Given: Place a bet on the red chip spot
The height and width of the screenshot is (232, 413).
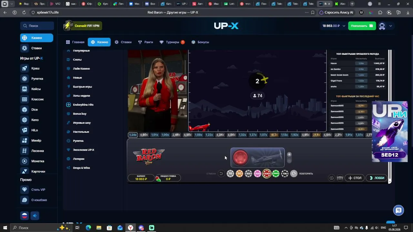Looking at the screenshot, I should (240, 158).
